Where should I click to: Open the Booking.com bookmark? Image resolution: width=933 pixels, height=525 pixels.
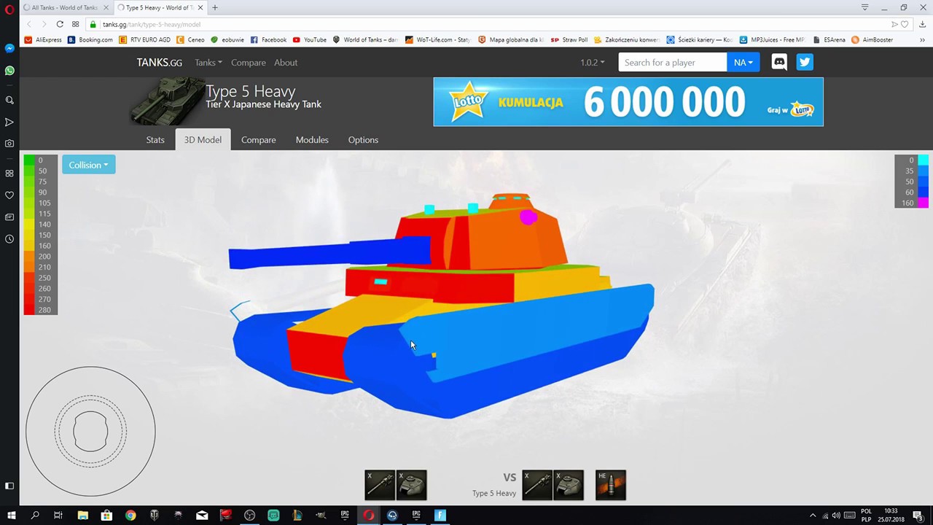90,40
